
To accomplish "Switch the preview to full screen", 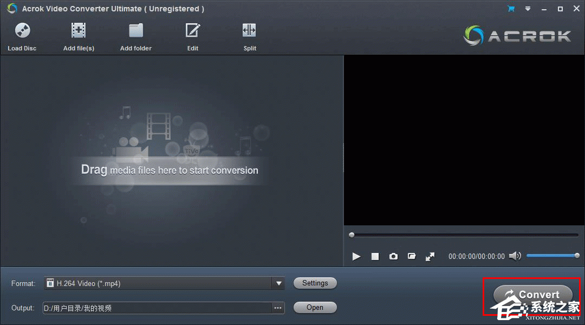I will click(x=430, y=256).
